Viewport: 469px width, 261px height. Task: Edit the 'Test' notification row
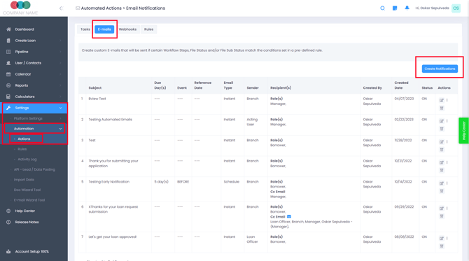[442, 142]
